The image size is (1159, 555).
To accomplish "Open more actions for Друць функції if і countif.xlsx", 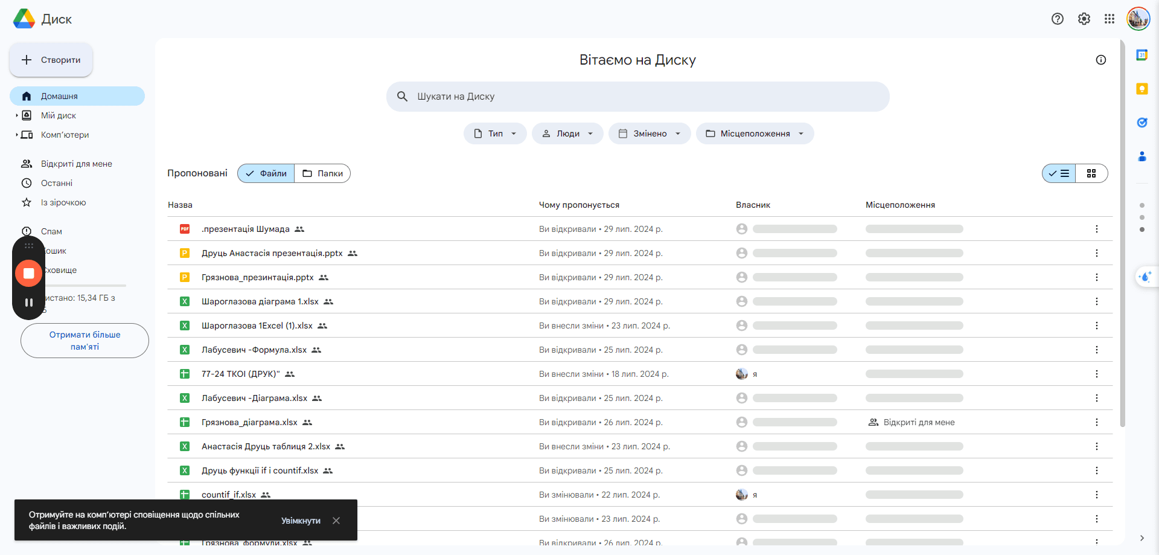I will pyautogui.click(x=1097, y=470).
